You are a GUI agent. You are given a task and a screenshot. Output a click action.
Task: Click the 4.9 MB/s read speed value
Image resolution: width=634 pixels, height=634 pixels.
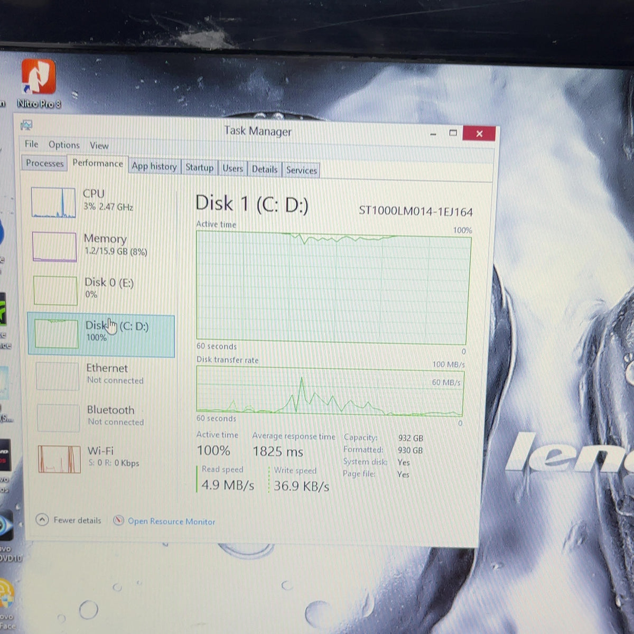point(228,485)
